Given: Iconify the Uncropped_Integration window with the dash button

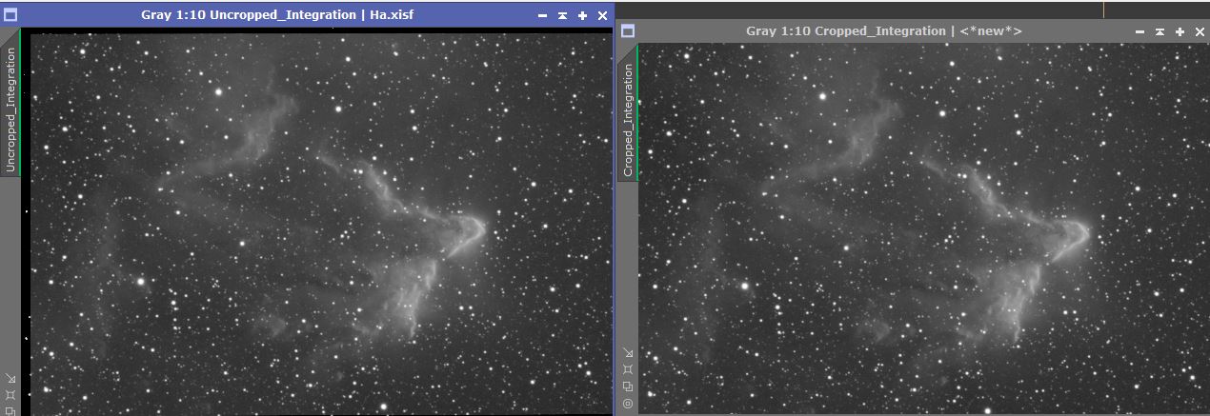Looking at the screenshot, I should pos(542,16).
